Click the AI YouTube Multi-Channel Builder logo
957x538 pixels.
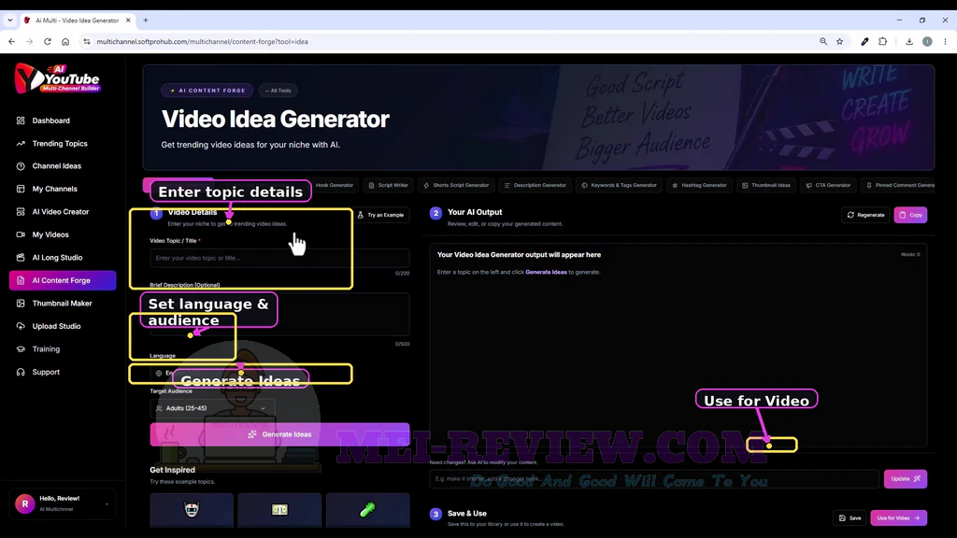[x=57, y=78]
